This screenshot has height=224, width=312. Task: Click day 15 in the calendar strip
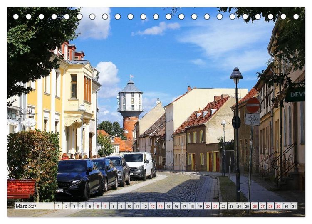[x=168, y=206]
